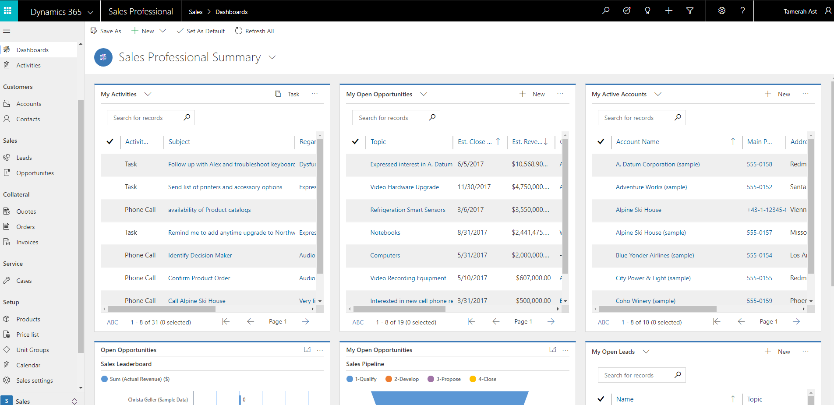Click the My Active Accounts search field
Viewport: 834px width, 405px height.
point(635,118)
